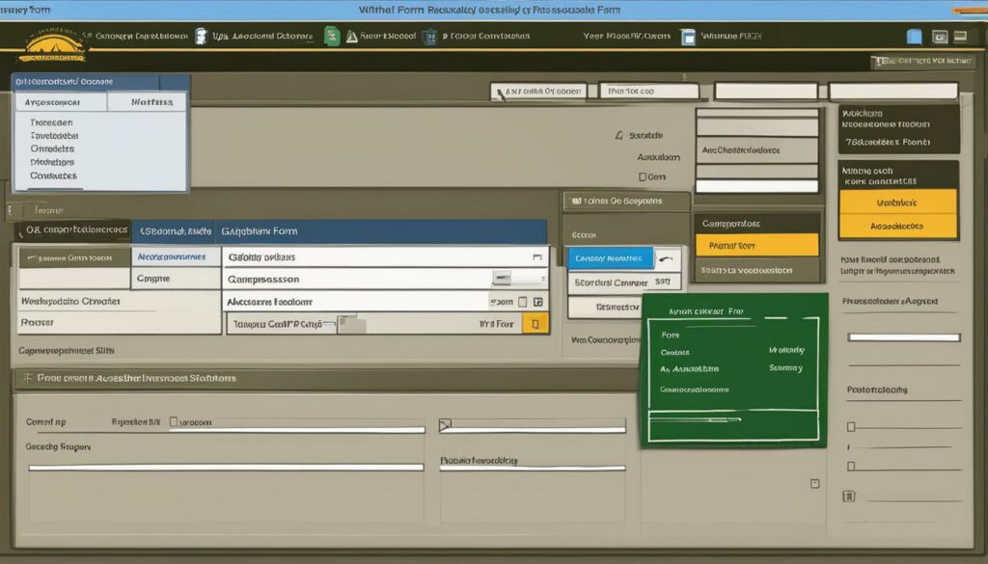
Task: Click the dark row beneath the middle yellow button
Action: click(756, 270)
